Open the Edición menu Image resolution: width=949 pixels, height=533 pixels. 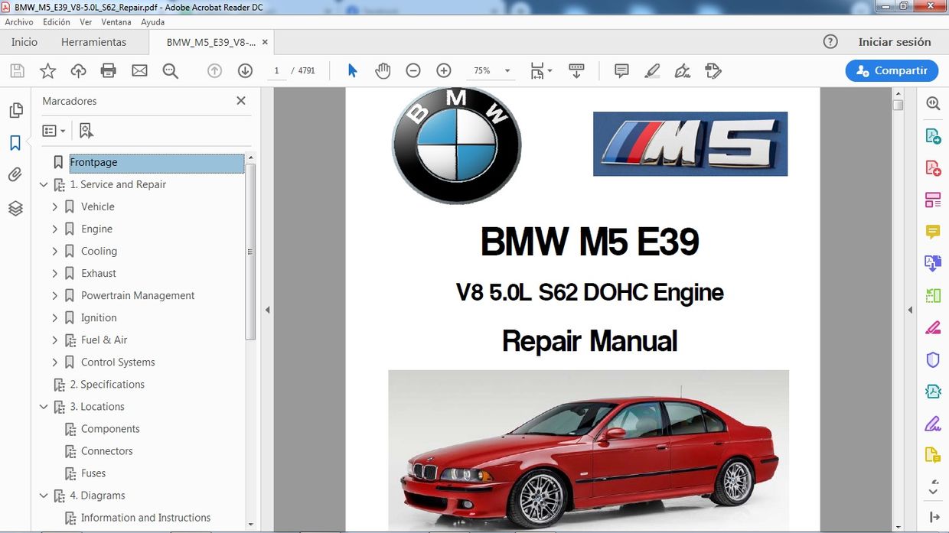(56, 22)
